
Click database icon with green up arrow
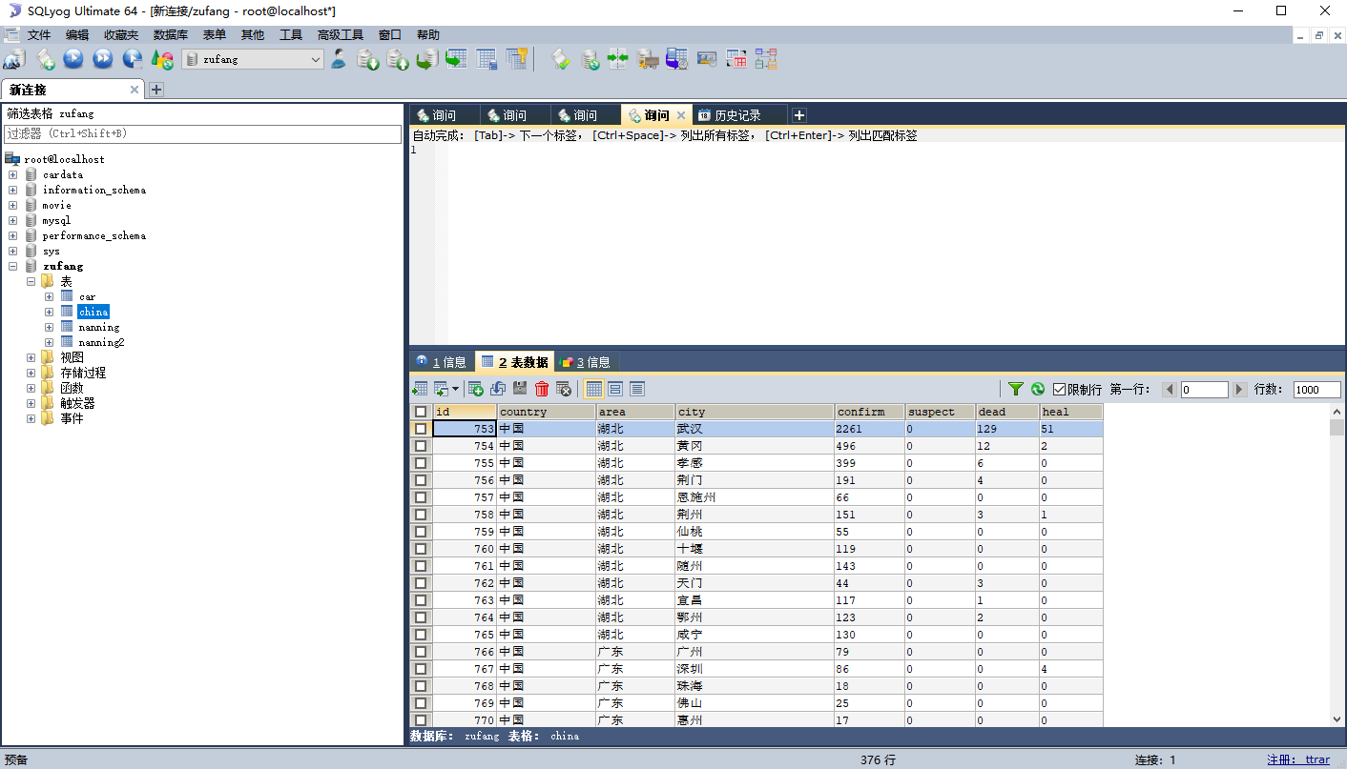point(397,60)
